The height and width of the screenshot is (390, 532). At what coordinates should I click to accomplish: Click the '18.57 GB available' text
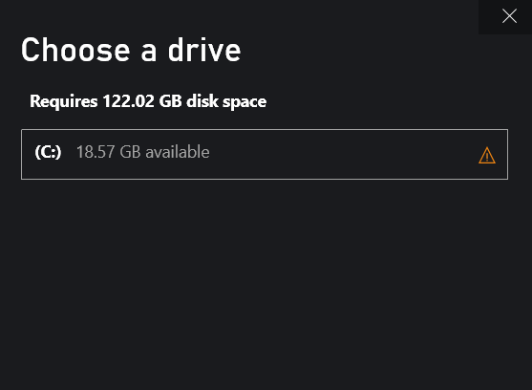[142, 152]
